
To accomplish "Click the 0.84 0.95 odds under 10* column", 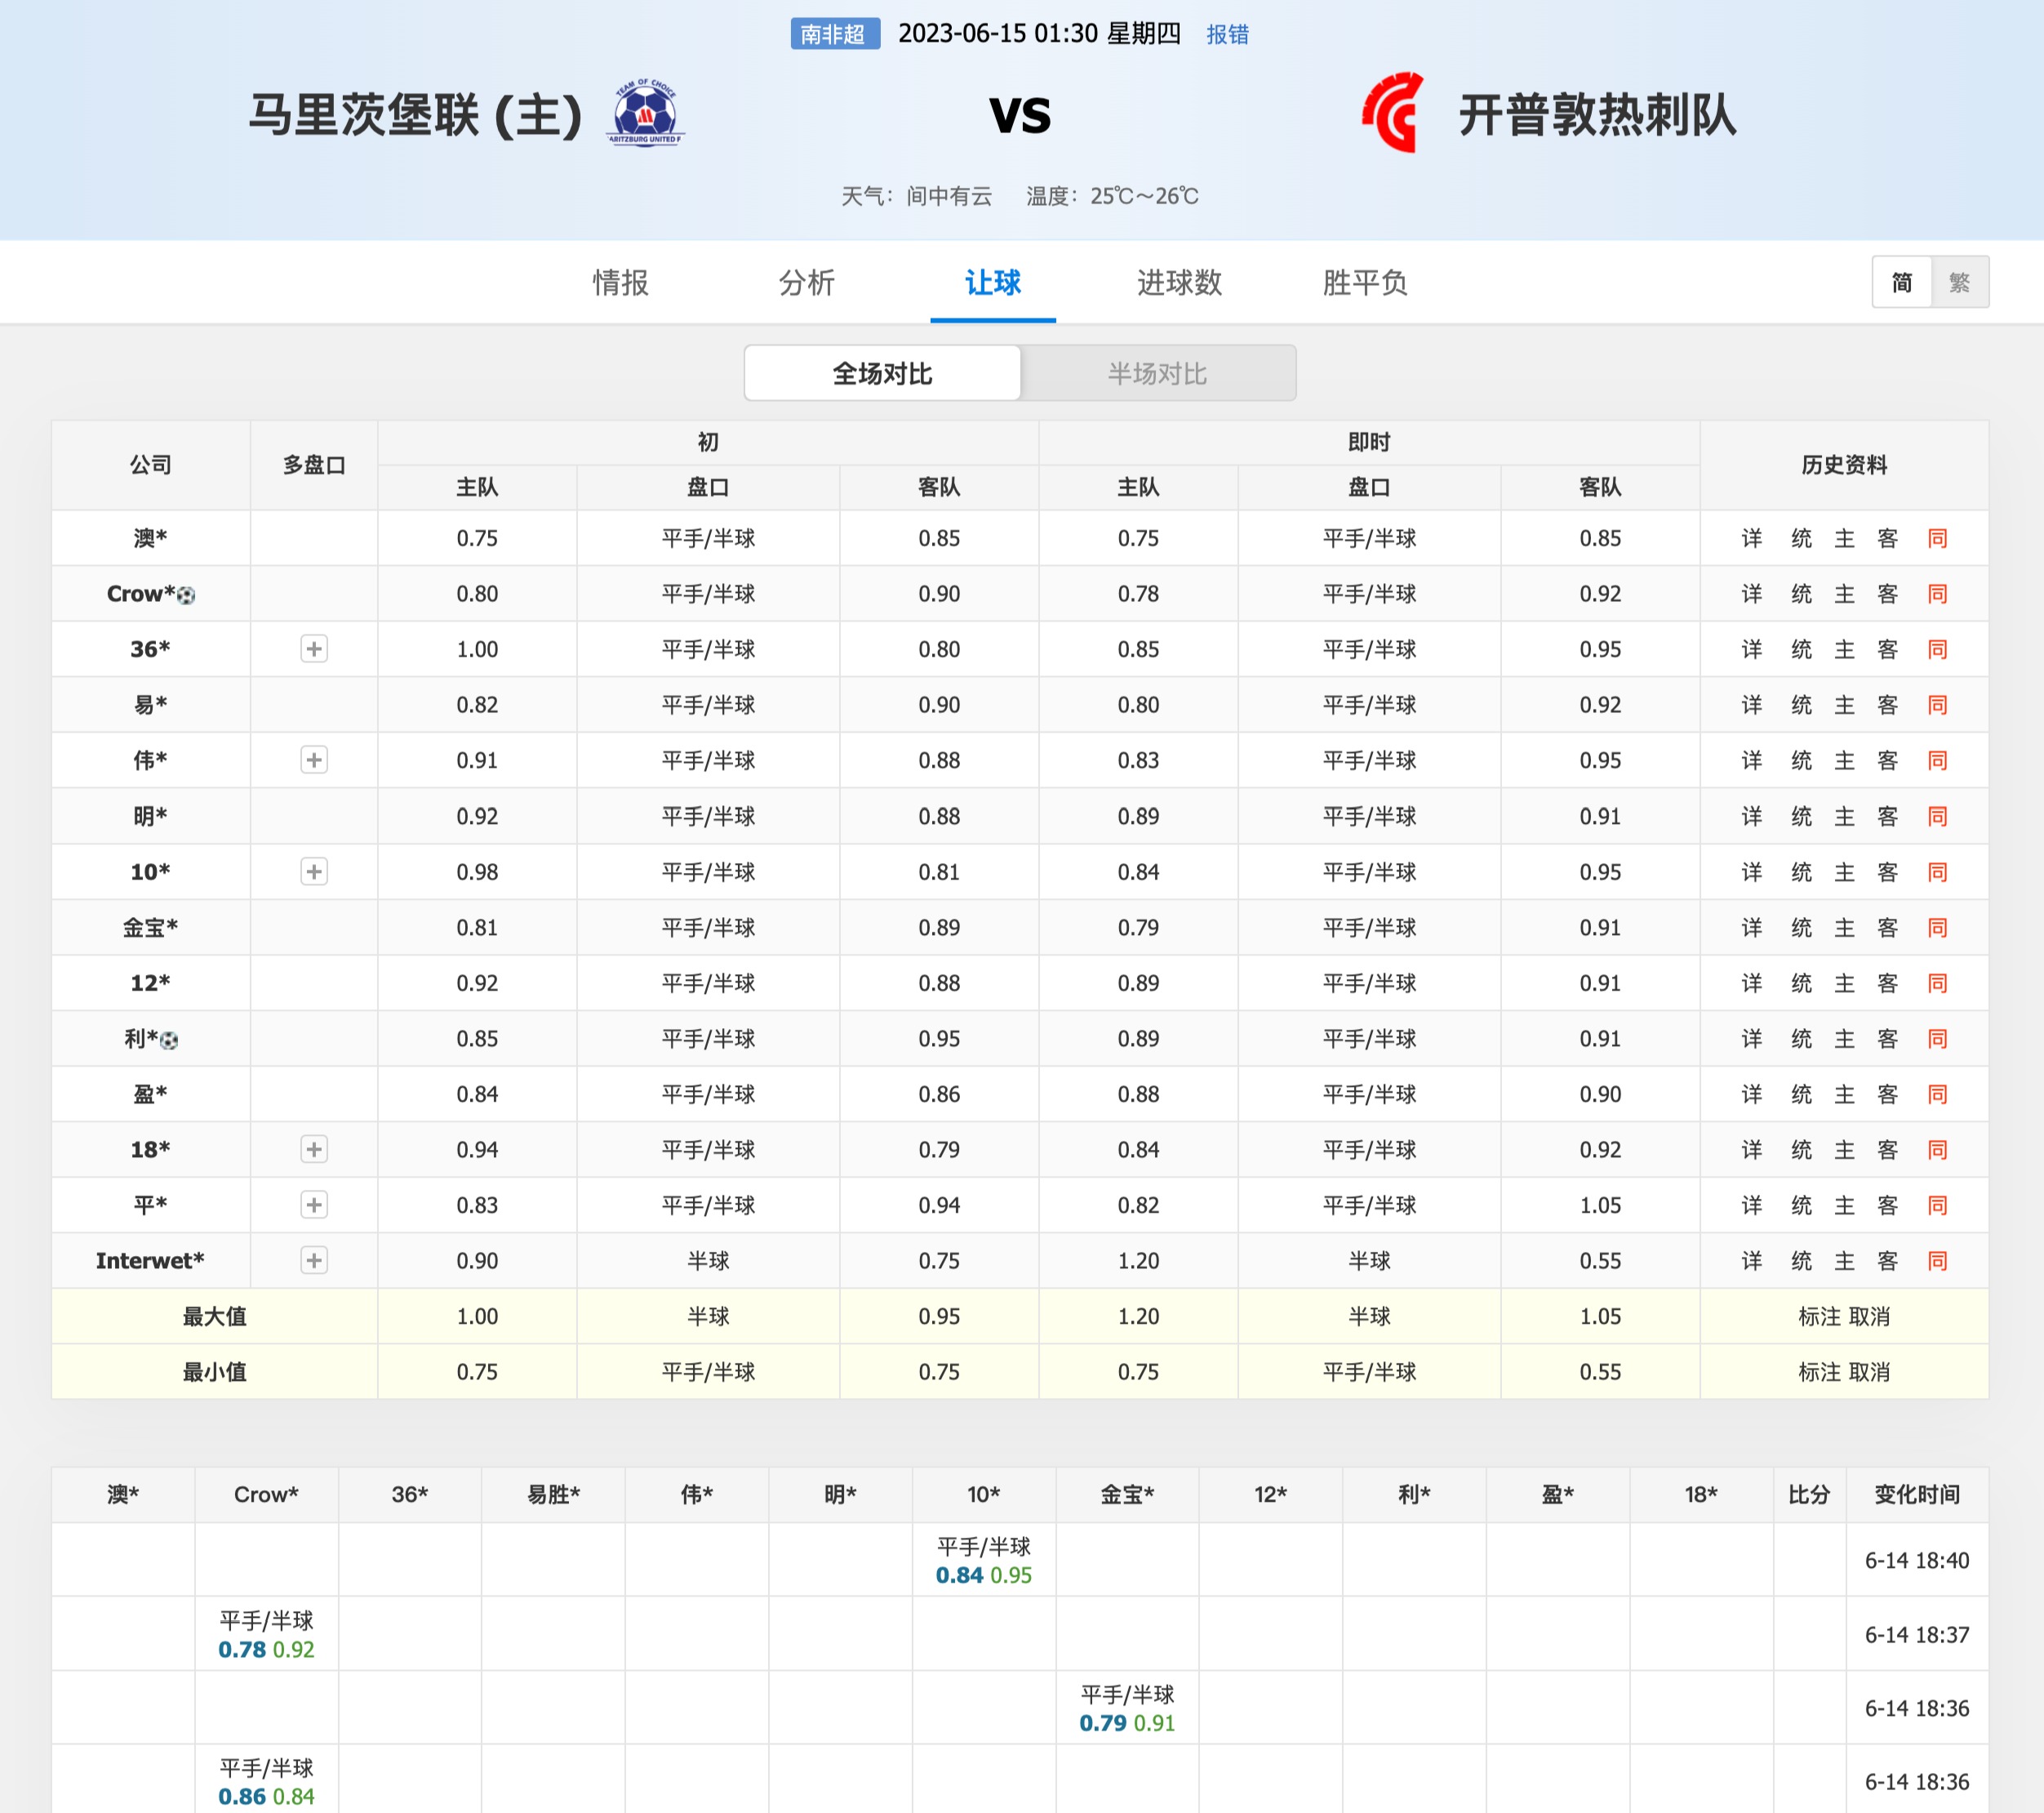I will point(983,1576).
